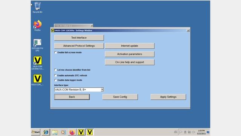Viewport: 241px width, 136px height.
Task: Open On-Line help and support
Action: (130, 62)
